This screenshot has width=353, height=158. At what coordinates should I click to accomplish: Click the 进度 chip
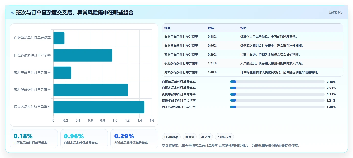[206, 137]
